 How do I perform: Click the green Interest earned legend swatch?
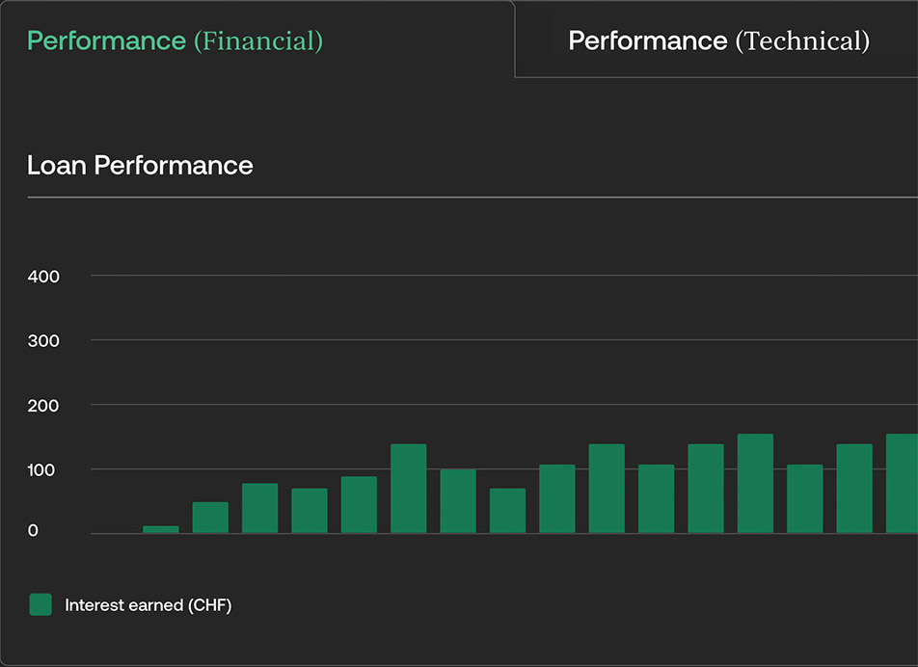click(x=40, y=605)
